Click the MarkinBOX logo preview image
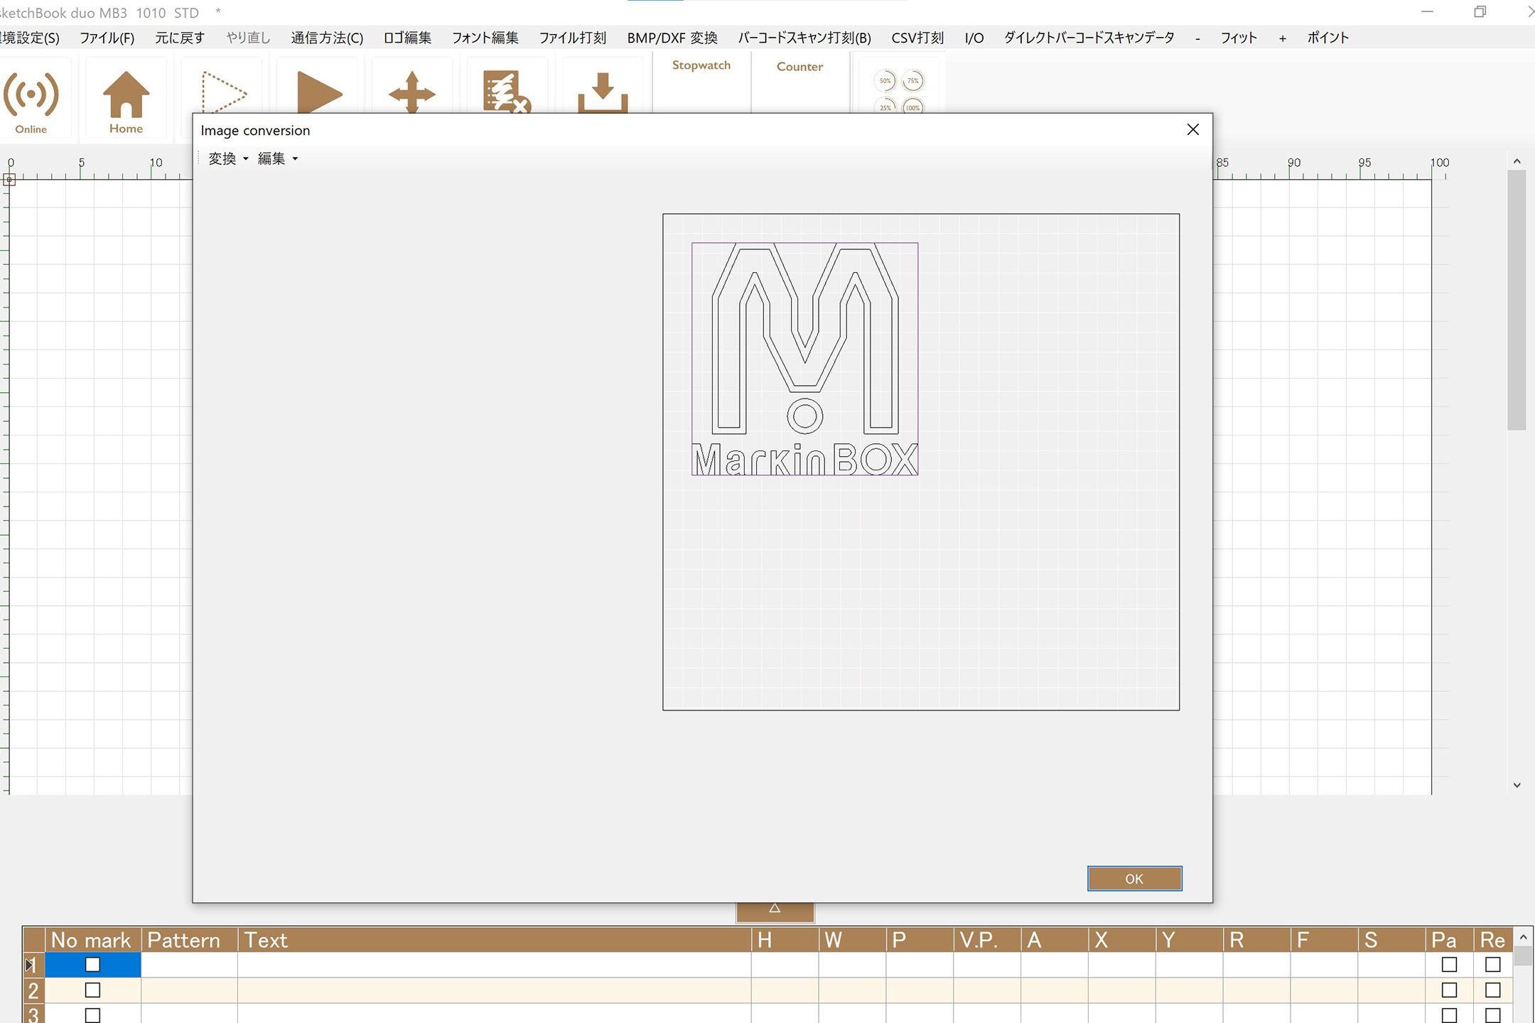Viewport: 1535px width, 1023px height. (804, 359)
